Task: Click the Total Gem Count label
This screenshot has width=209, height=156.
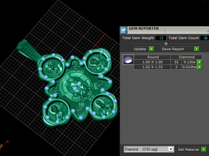Action: pos(184,38)
